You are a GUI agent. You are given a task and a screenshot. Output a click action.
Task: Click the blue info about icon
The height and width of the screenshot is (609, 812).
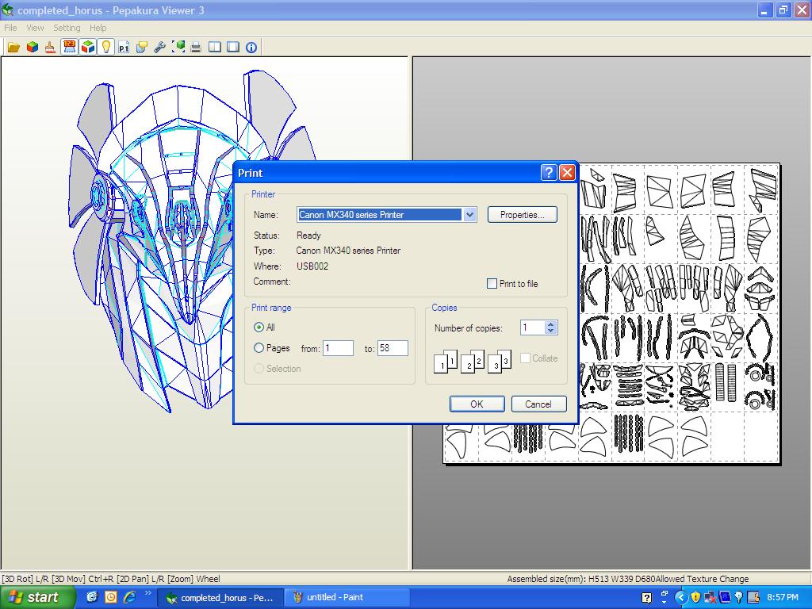pyautogui.click(x=251, y=47)
